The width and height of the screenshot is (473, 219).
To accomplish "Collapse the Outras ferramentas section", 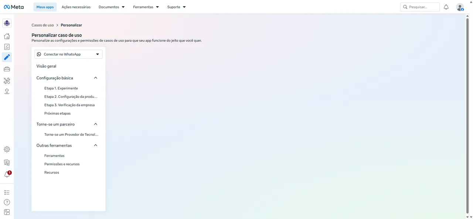I will pyautogui.click(x=96, y=146).
